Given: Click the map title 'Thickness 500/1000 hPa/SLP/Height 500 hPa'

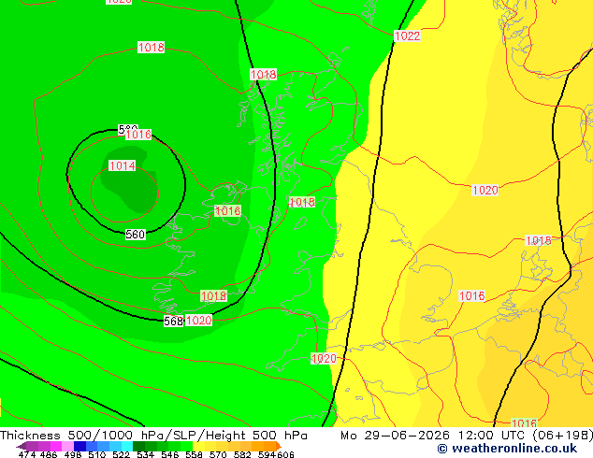Looking at the screenshot, I should click(x=153, y=436).
